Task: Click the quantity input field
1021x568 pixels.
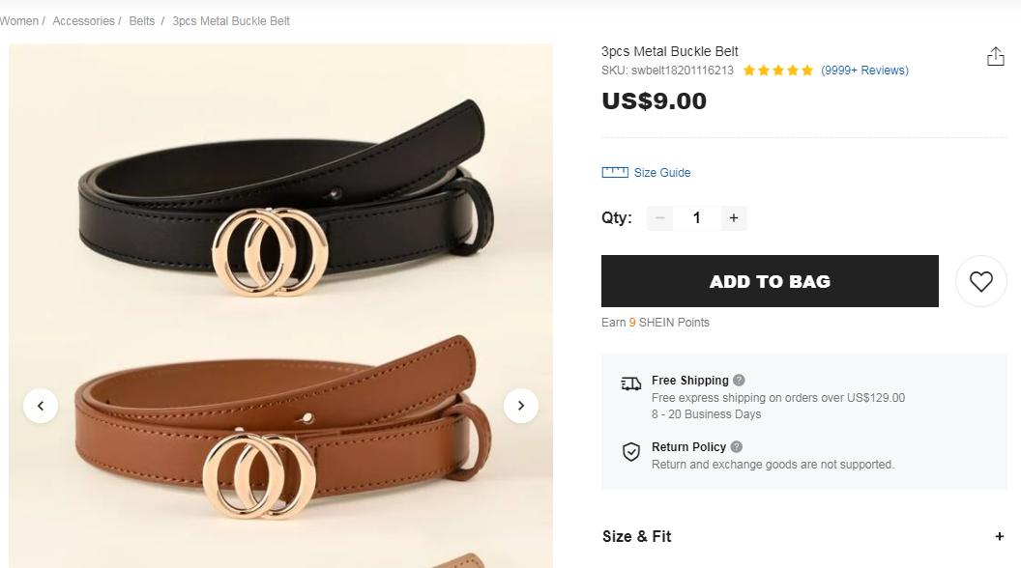Action: (x=696, y=218)
